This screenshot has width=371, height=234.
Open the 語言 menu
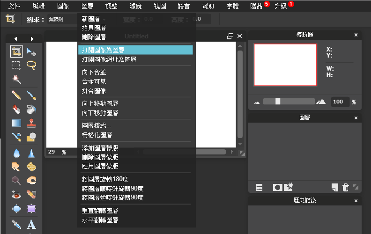184,6
